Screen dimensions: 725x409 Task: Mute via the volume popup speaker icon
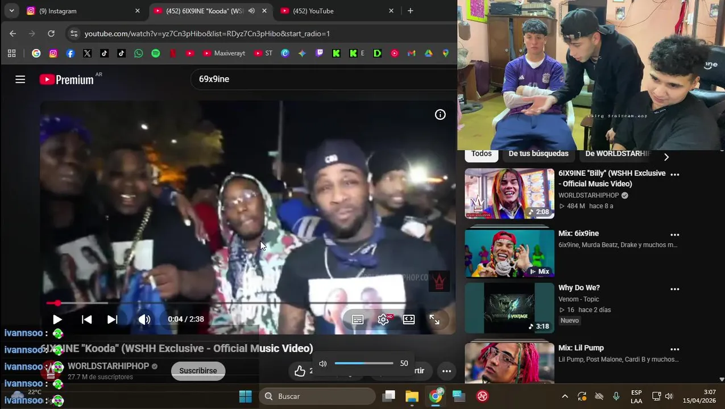click(x=323, y=364)
